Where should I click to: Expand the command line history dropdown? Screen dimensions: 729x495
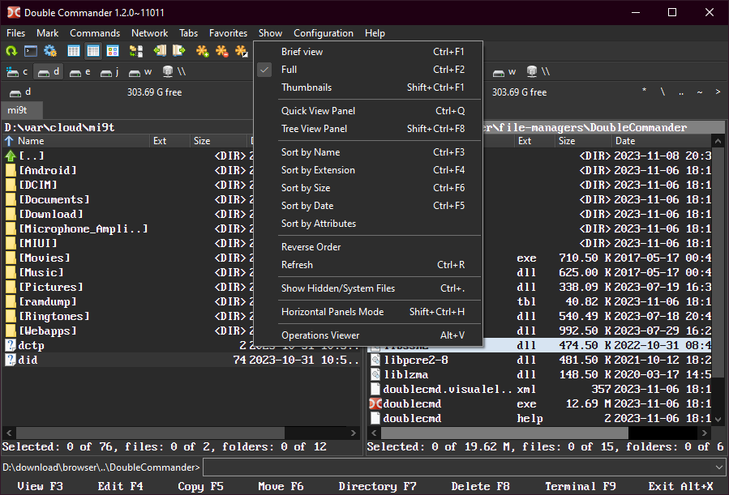pyautogui.click(x=719, y=467)
